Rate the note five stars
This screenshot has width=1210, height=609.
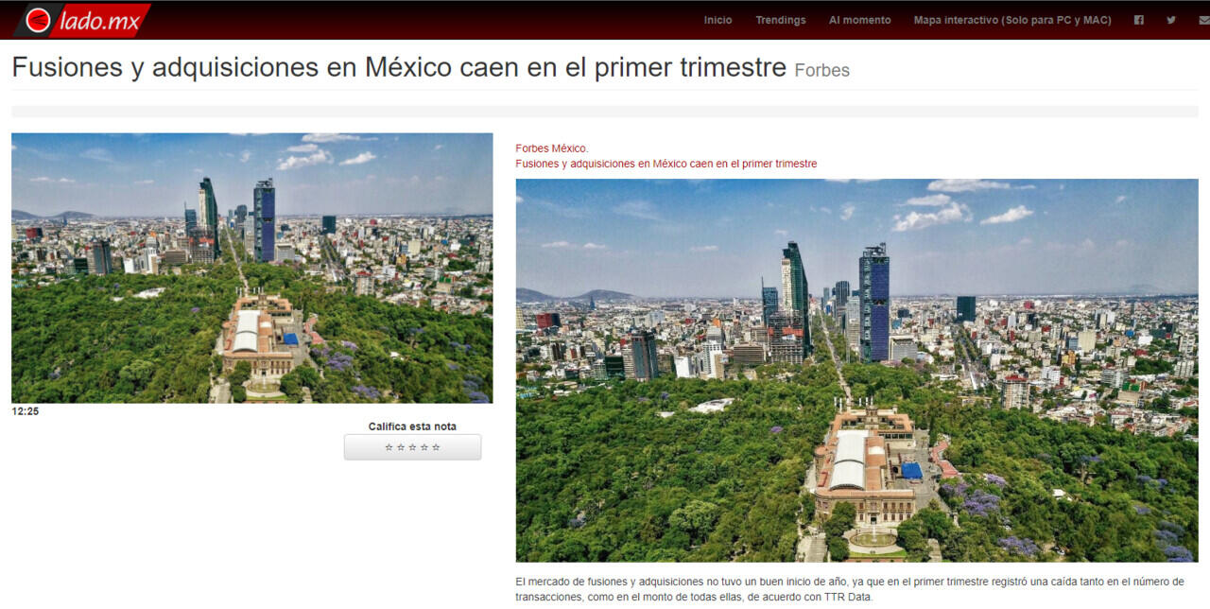[436, 447]
